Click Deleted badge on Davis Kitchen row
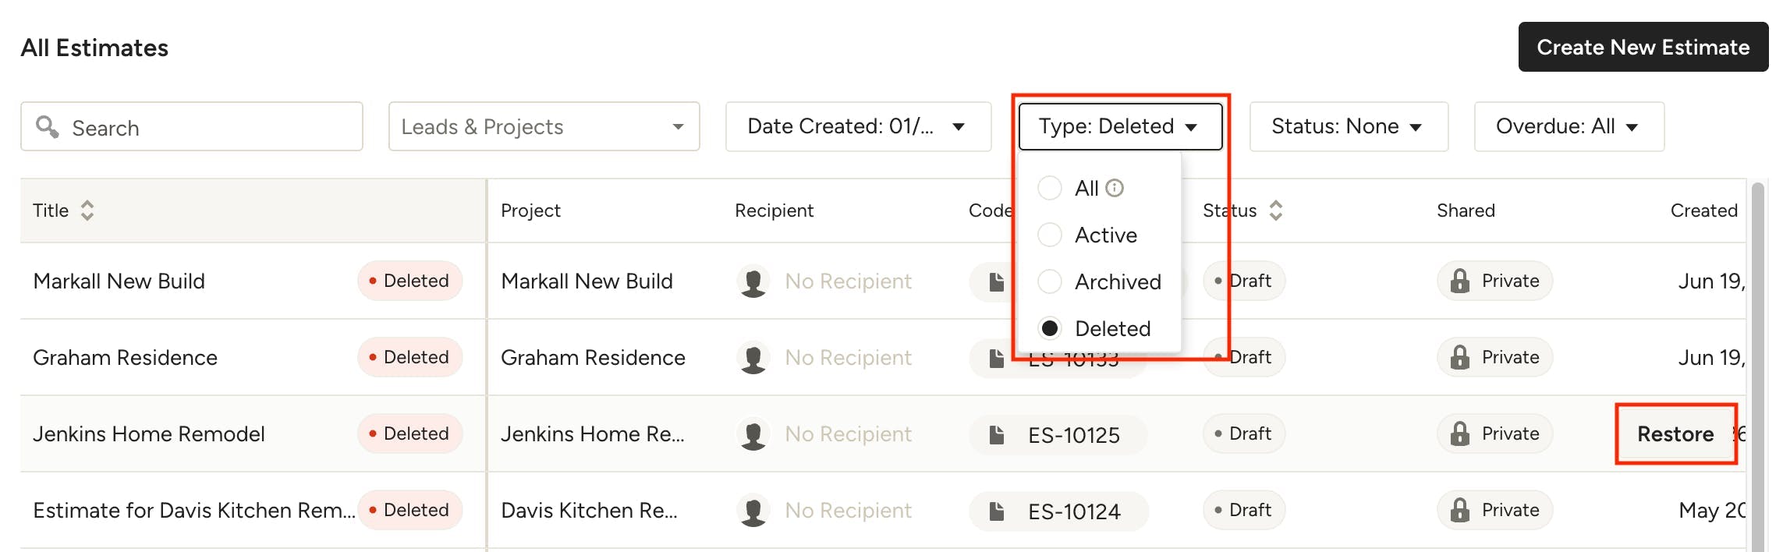Screen dimensions: 1783x552 [x=410, y=510]
